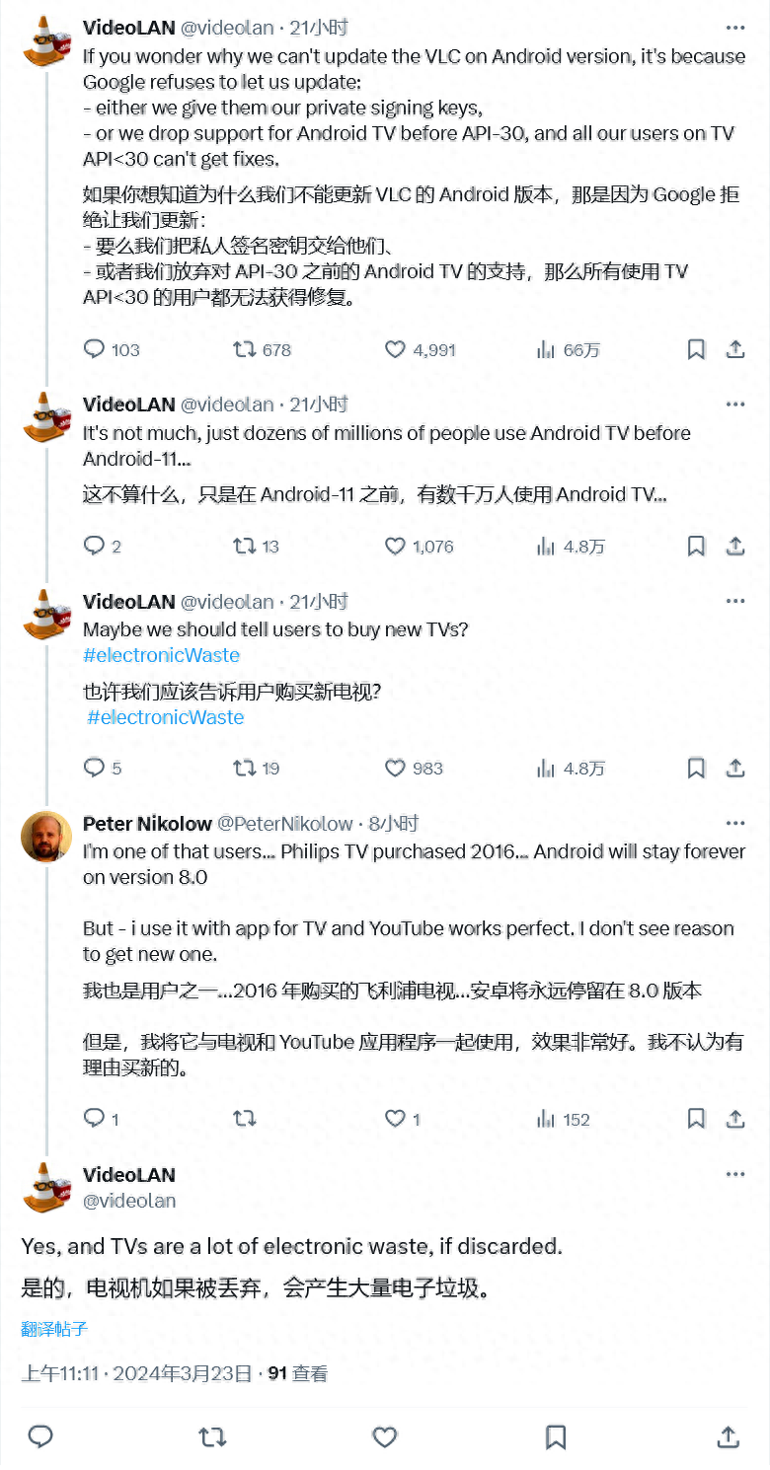Open more options on first tweet
The width and height of the screenshot is (770, 1470).
[x=735, y=28]
